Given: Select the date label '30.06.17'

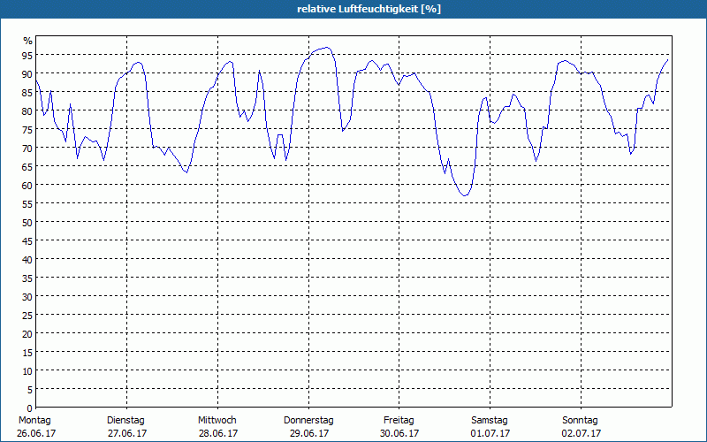Looking at the screenshot, I should point(399,433).
